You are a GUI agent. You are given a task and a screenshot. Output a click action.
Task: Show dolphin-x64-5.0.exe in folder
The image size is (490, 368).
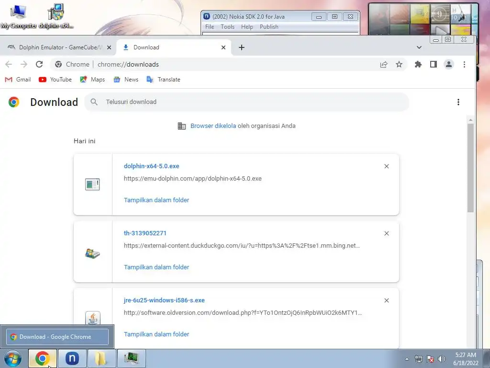tap(156, 200)
